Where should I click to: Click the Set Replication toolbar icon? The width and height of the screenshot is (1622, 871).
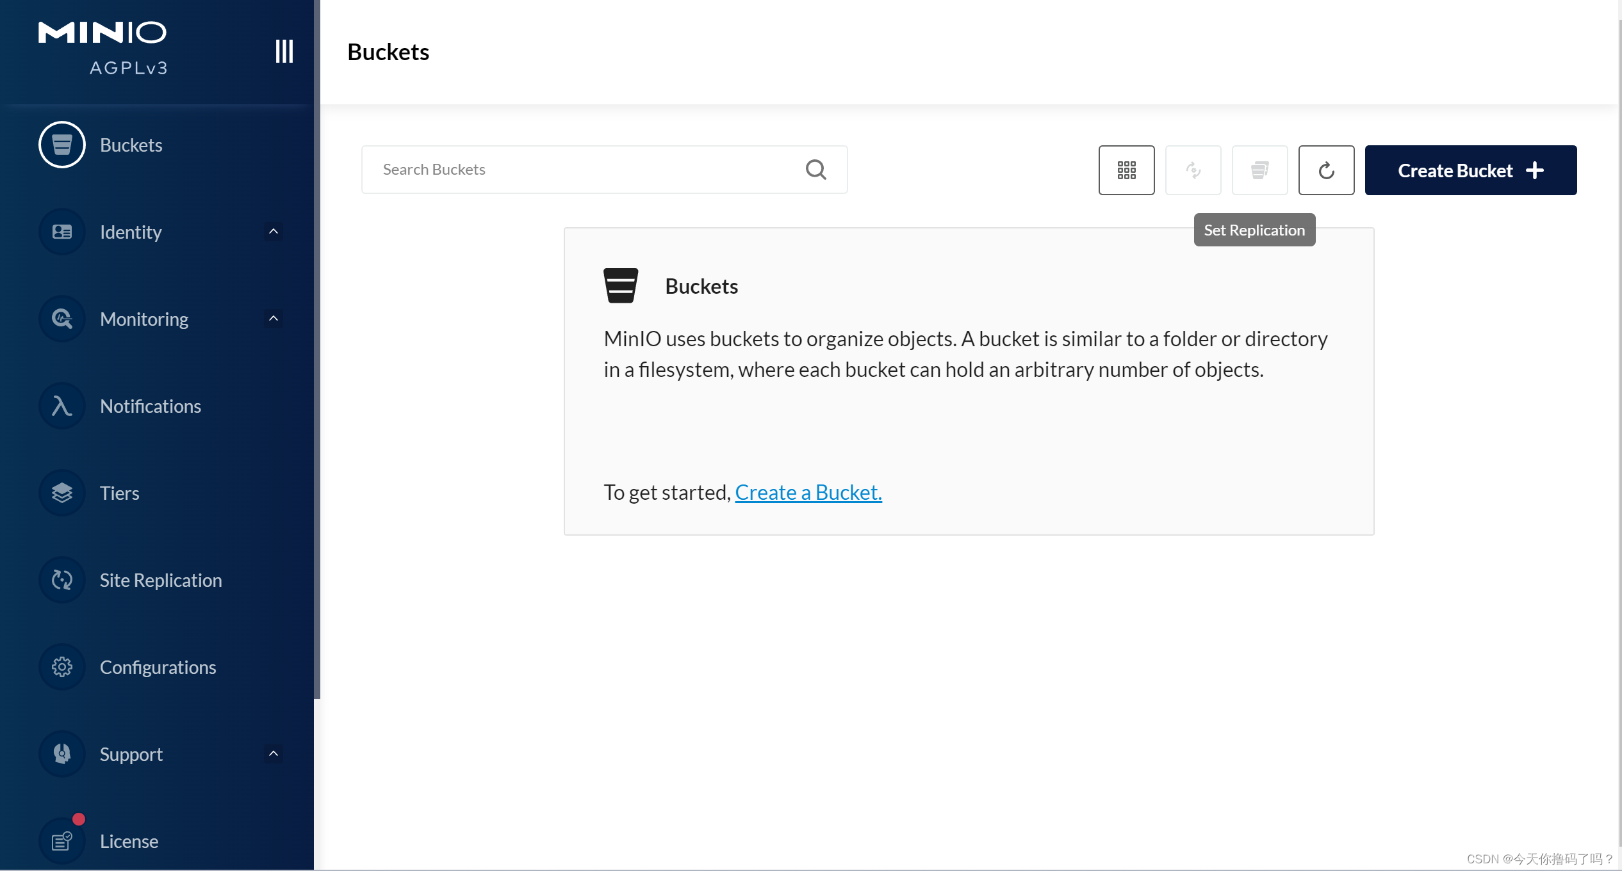[1193, 170]
